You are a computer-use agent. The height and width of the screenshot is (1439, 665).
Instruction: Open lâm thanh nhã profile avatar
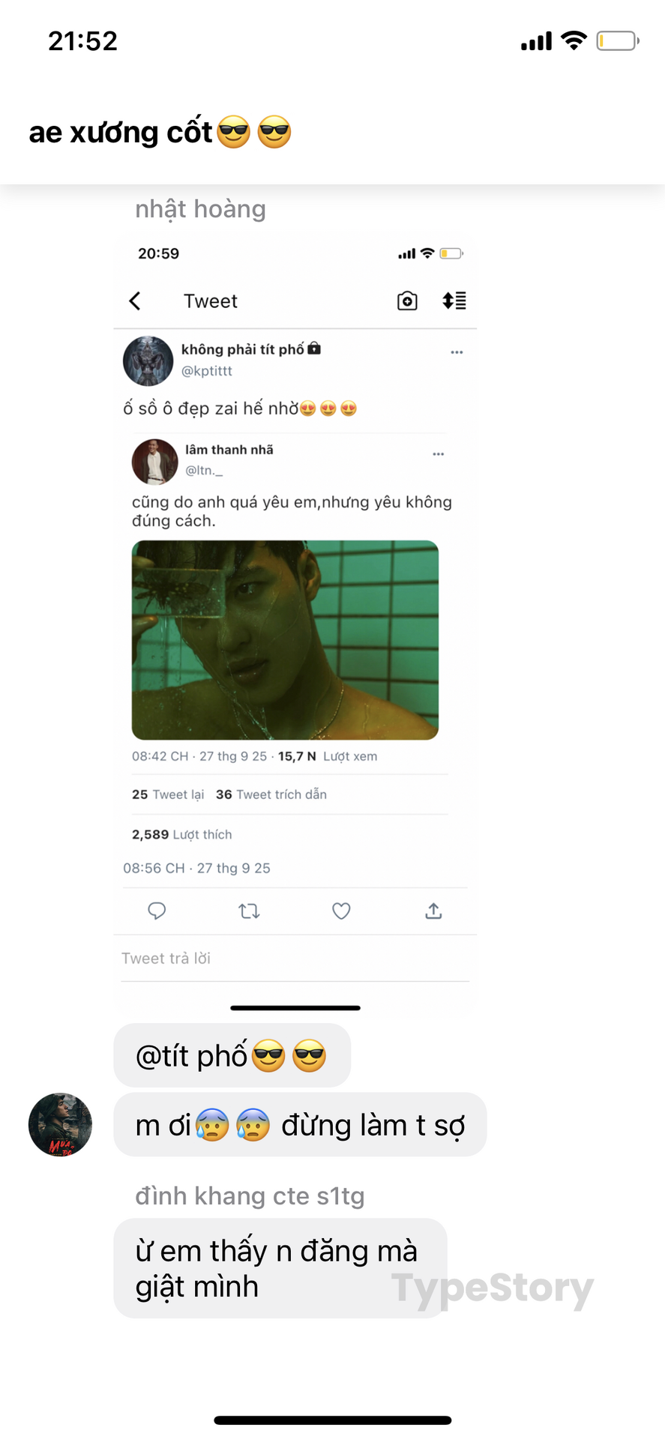154,462
